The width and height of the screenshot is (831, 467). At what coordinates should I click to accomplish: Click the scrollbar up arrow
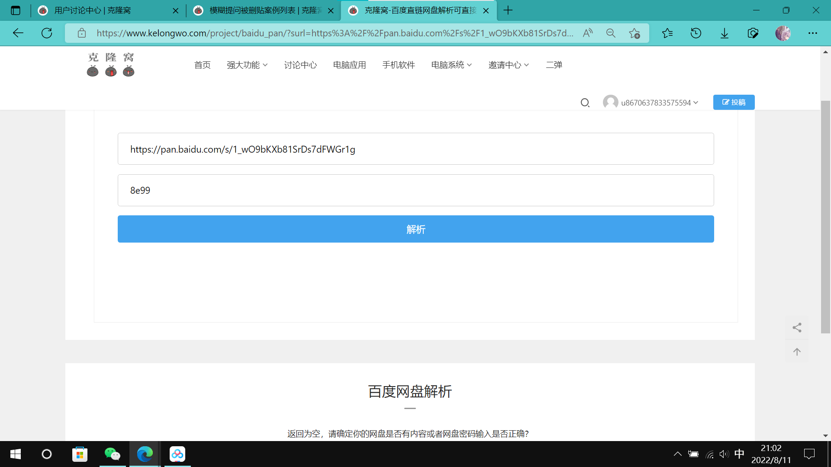(x=825, y=52)
